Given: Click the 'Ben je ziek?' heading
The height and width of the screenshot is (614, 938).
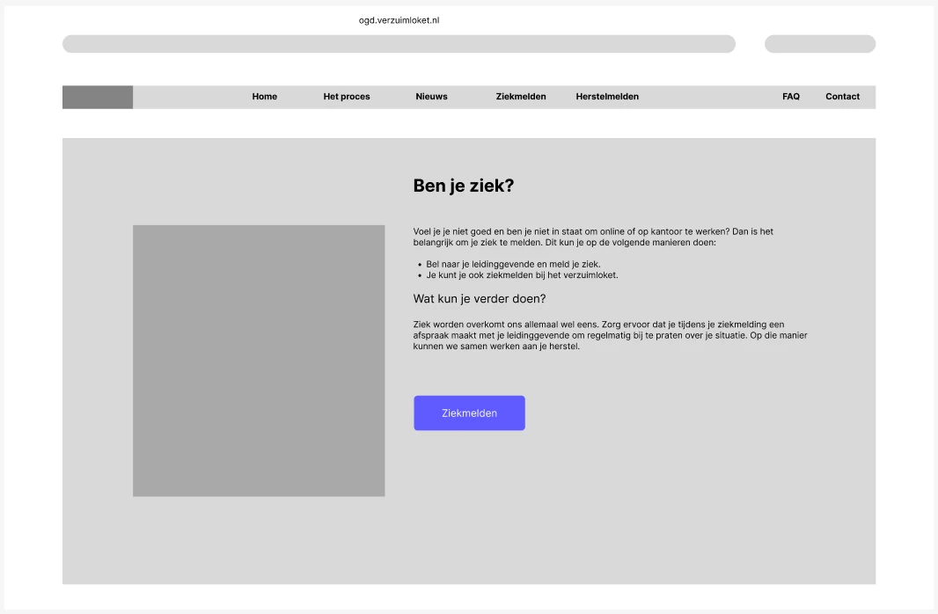Looking at the screenshot, I should click(464, 186).
